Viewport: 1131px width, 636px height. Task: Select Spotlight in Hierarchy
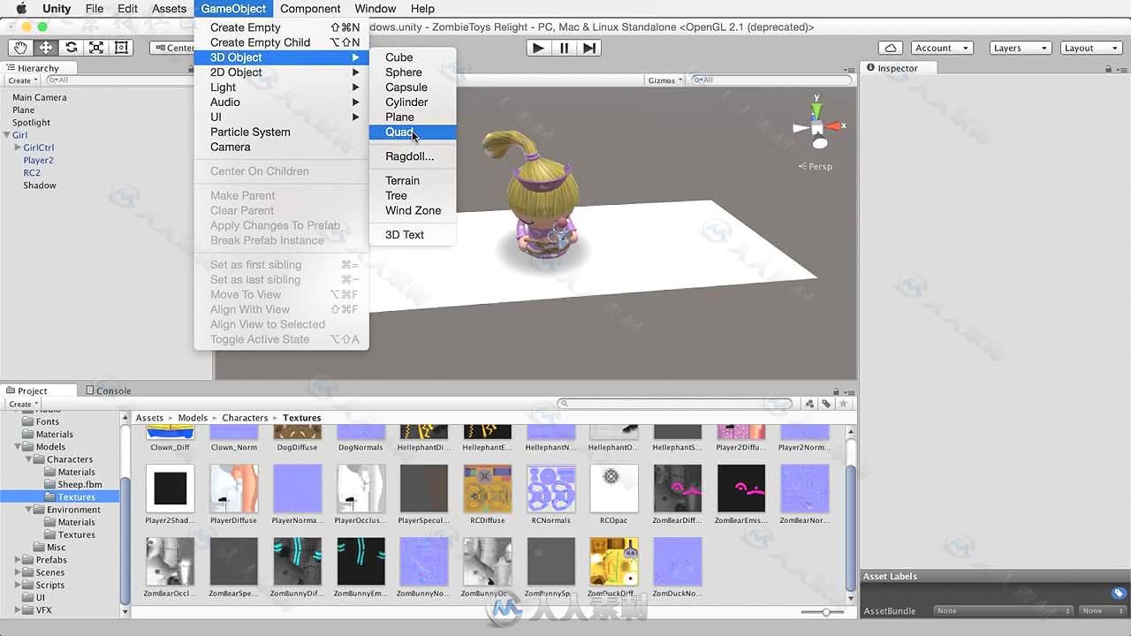pos(32,123)
